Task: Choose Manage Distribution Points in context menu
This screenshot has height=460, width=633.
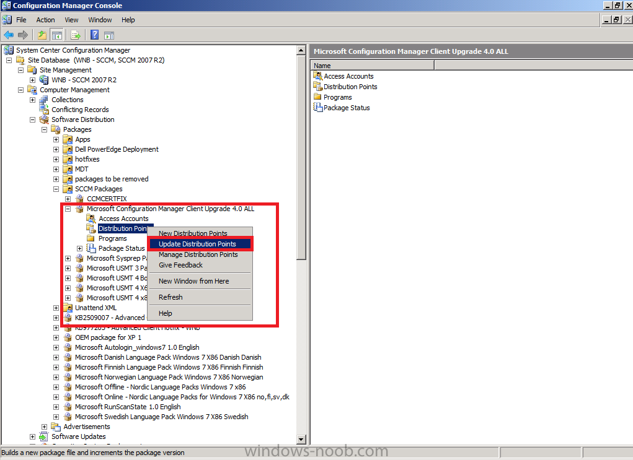Action: pos(200,254)
